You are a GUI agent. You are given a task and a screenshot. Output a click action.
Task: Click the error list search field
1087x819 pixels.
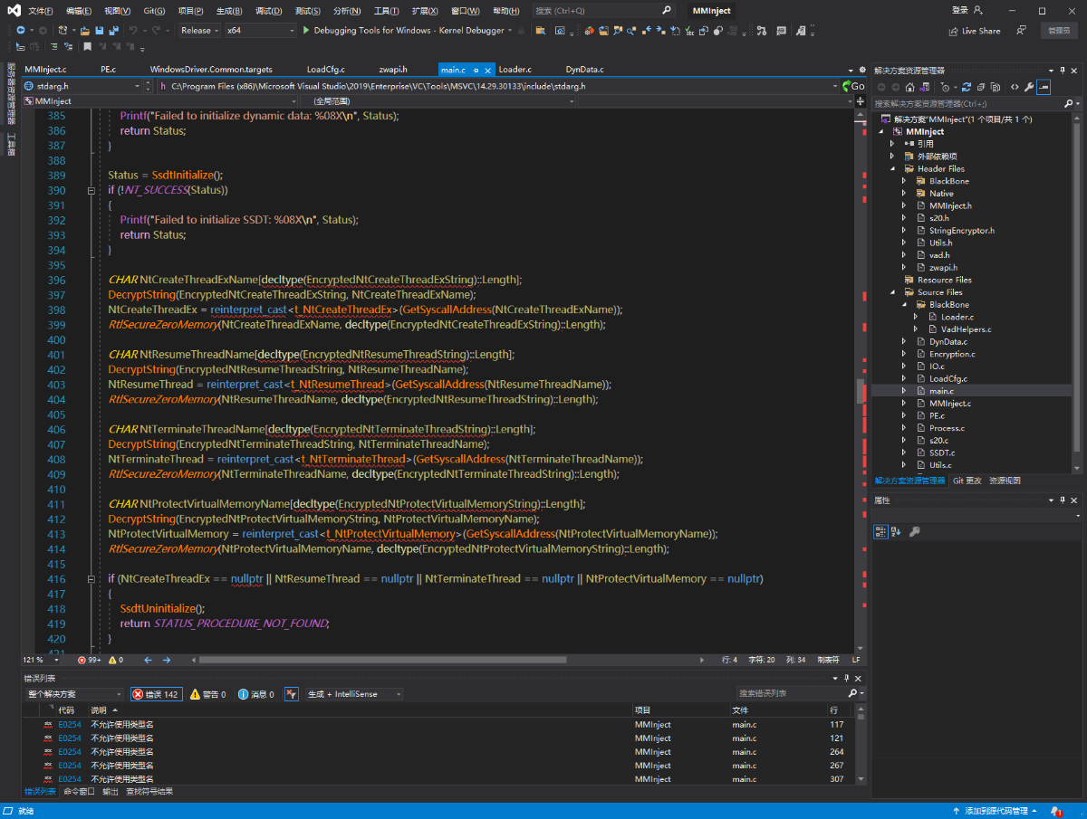pyautogui.click(x=790, y=693)
